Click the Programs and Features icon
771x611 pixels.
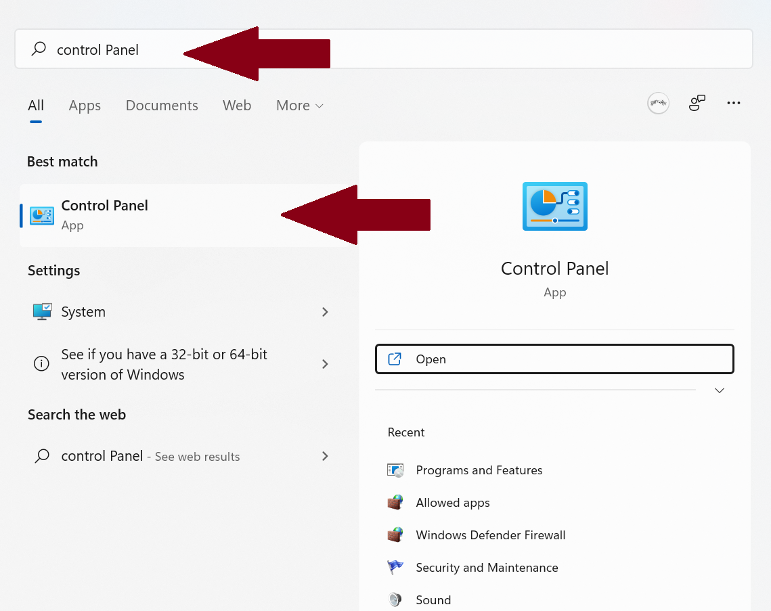(x=395, y=470)
